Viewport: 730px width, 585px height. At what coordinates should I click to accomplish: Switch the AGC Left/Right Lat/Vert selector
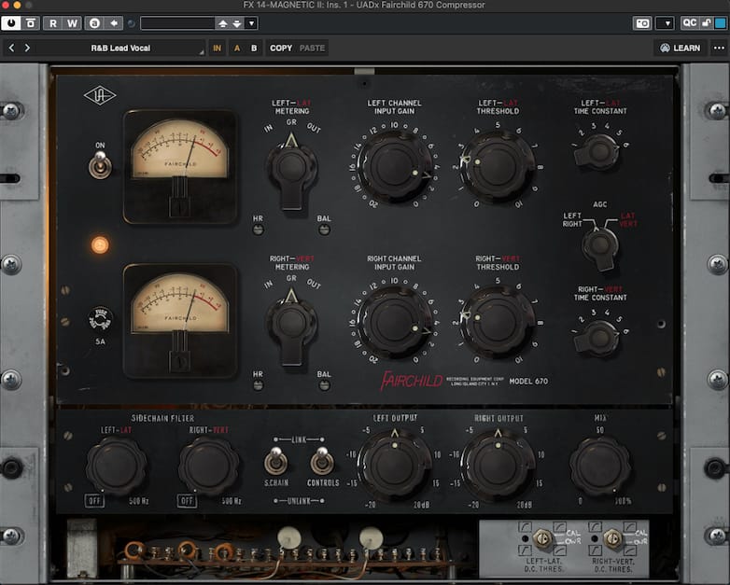point(600,247)
